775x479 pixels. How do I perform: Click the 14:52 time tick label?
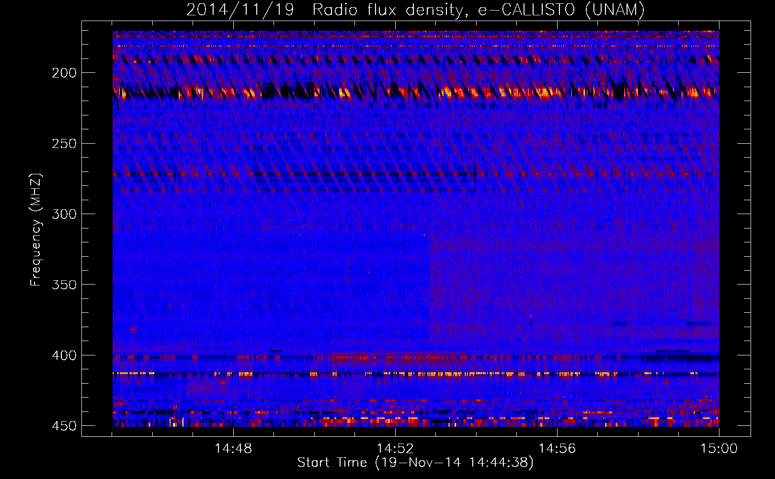[x=395, y=448]
